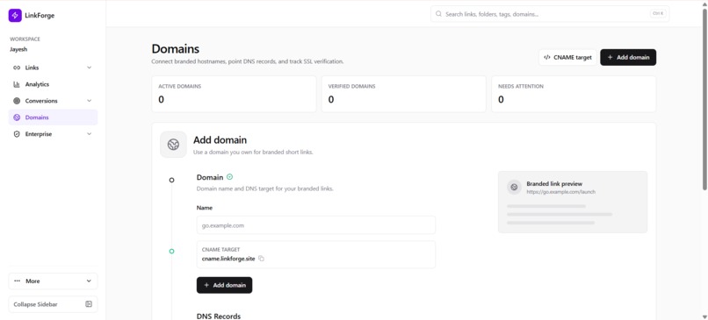
Task: Click the first step marker on timeline
Action: 171,180
